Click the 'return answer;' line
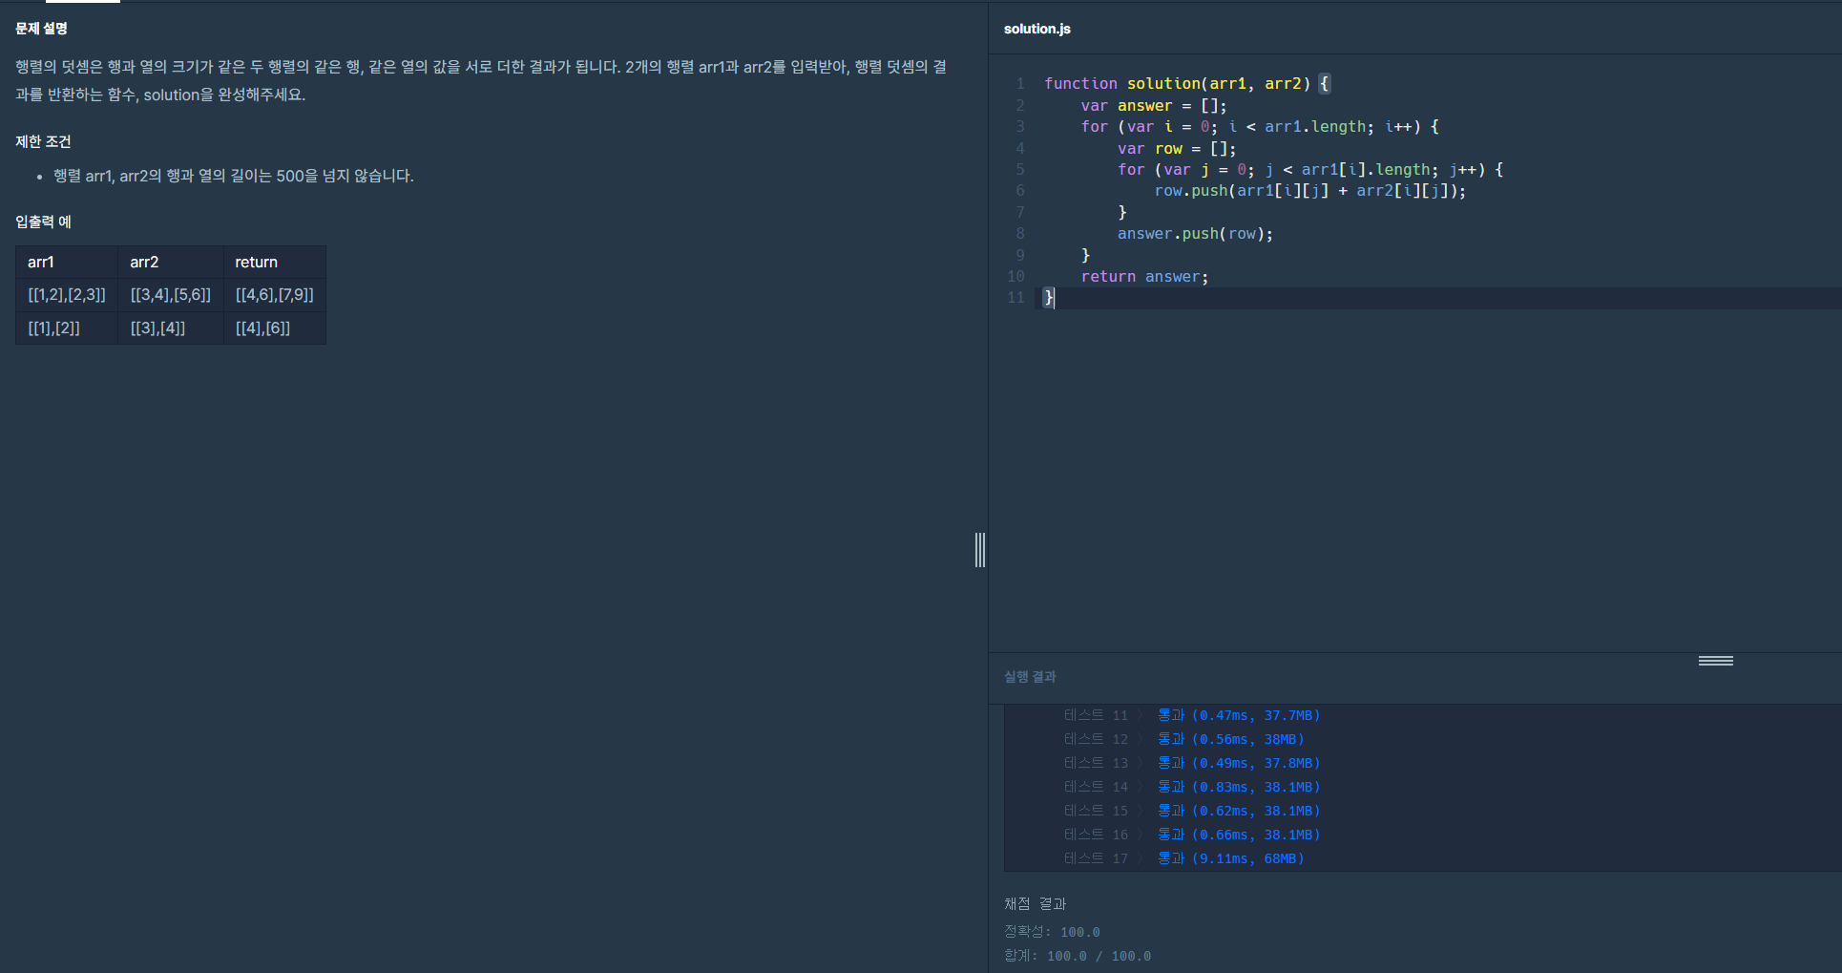 point(1144,277)
